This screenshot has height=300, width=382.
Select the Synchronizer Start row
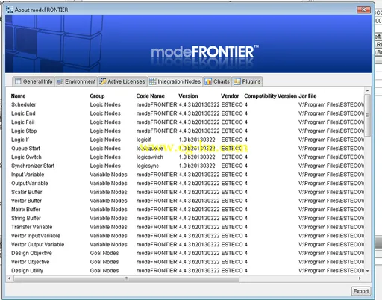click(x=187, y=166)
